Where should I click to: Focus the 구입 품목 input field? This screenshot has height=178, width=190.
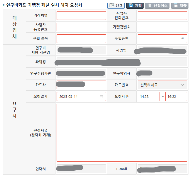tap(81, 39)
